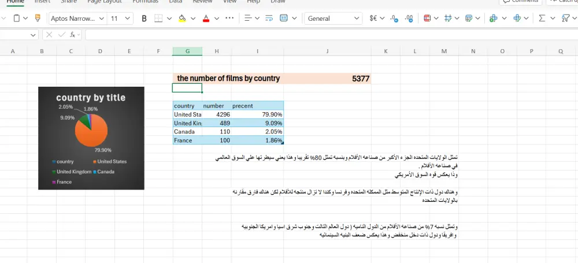Expand the currency format arrow
Screen dimensions: 578x263
382,18
